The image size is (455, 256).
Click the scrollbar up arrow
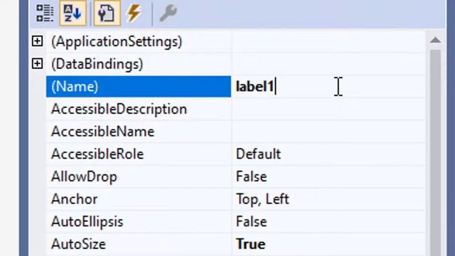point(435,40)
